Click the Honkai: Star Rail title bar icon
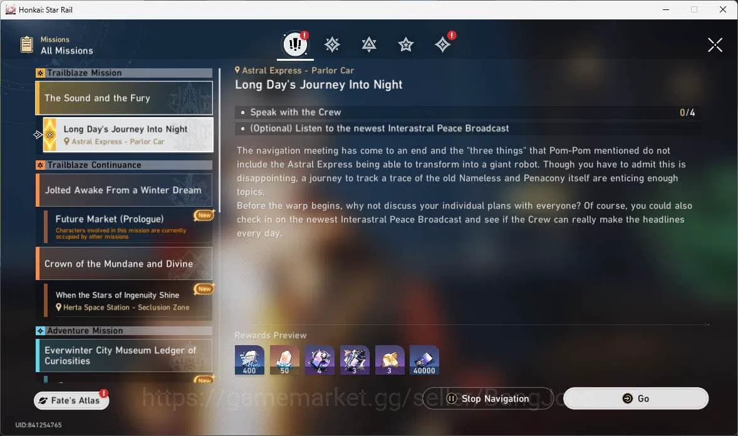This screenshot has width=738, height=436. tap(11, 9)
